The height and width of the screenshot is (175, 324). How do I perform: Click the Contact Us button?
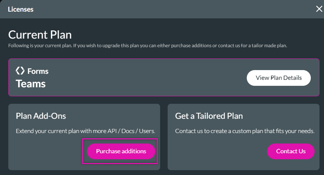point(290,151)
